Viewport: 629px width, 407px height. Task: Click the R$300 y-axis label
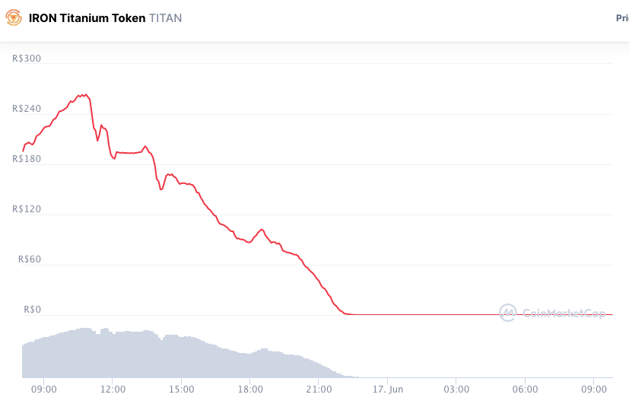point(27,59)
